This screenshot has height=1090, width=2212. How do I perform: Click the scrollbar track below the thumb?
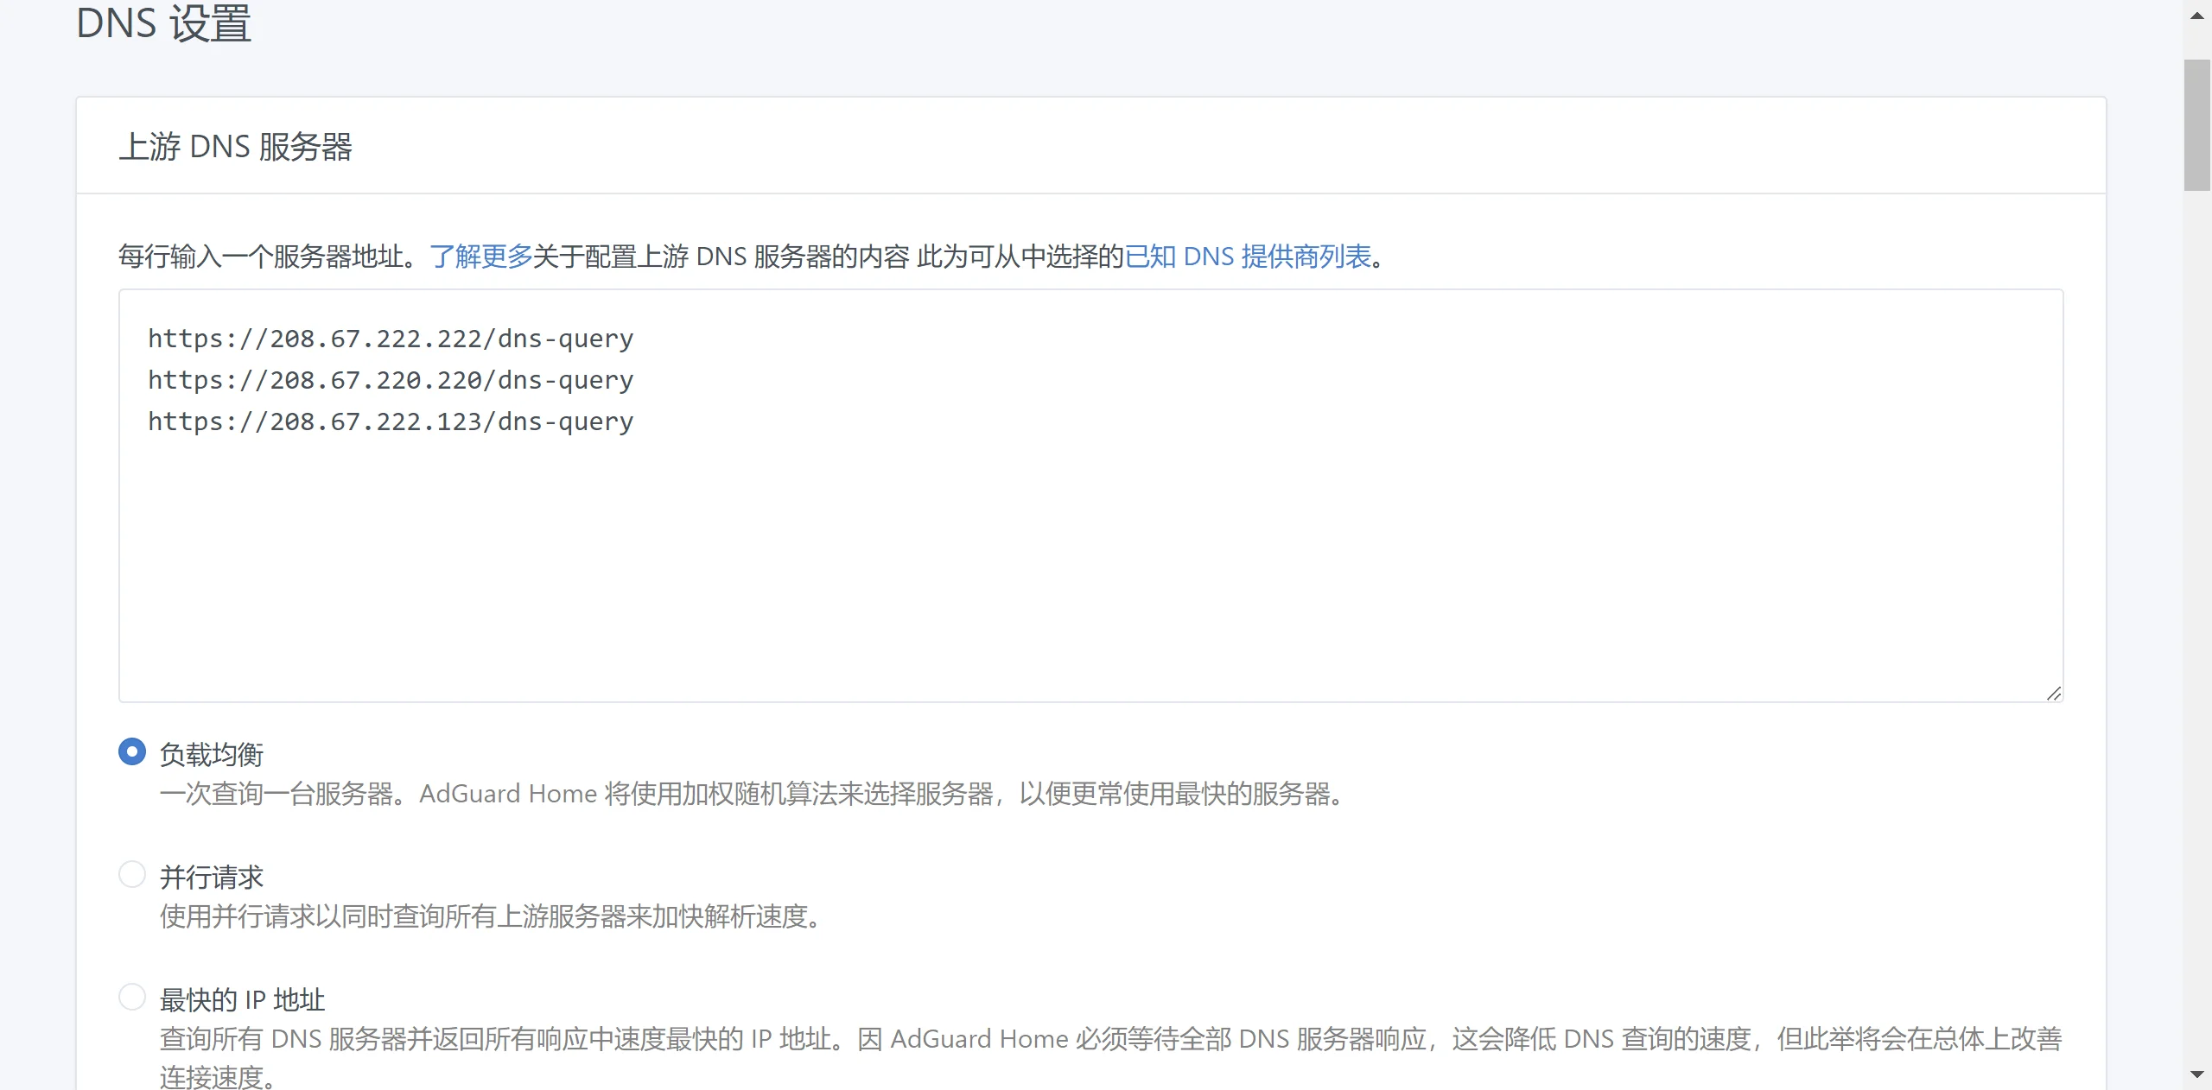pos(2196,605)
